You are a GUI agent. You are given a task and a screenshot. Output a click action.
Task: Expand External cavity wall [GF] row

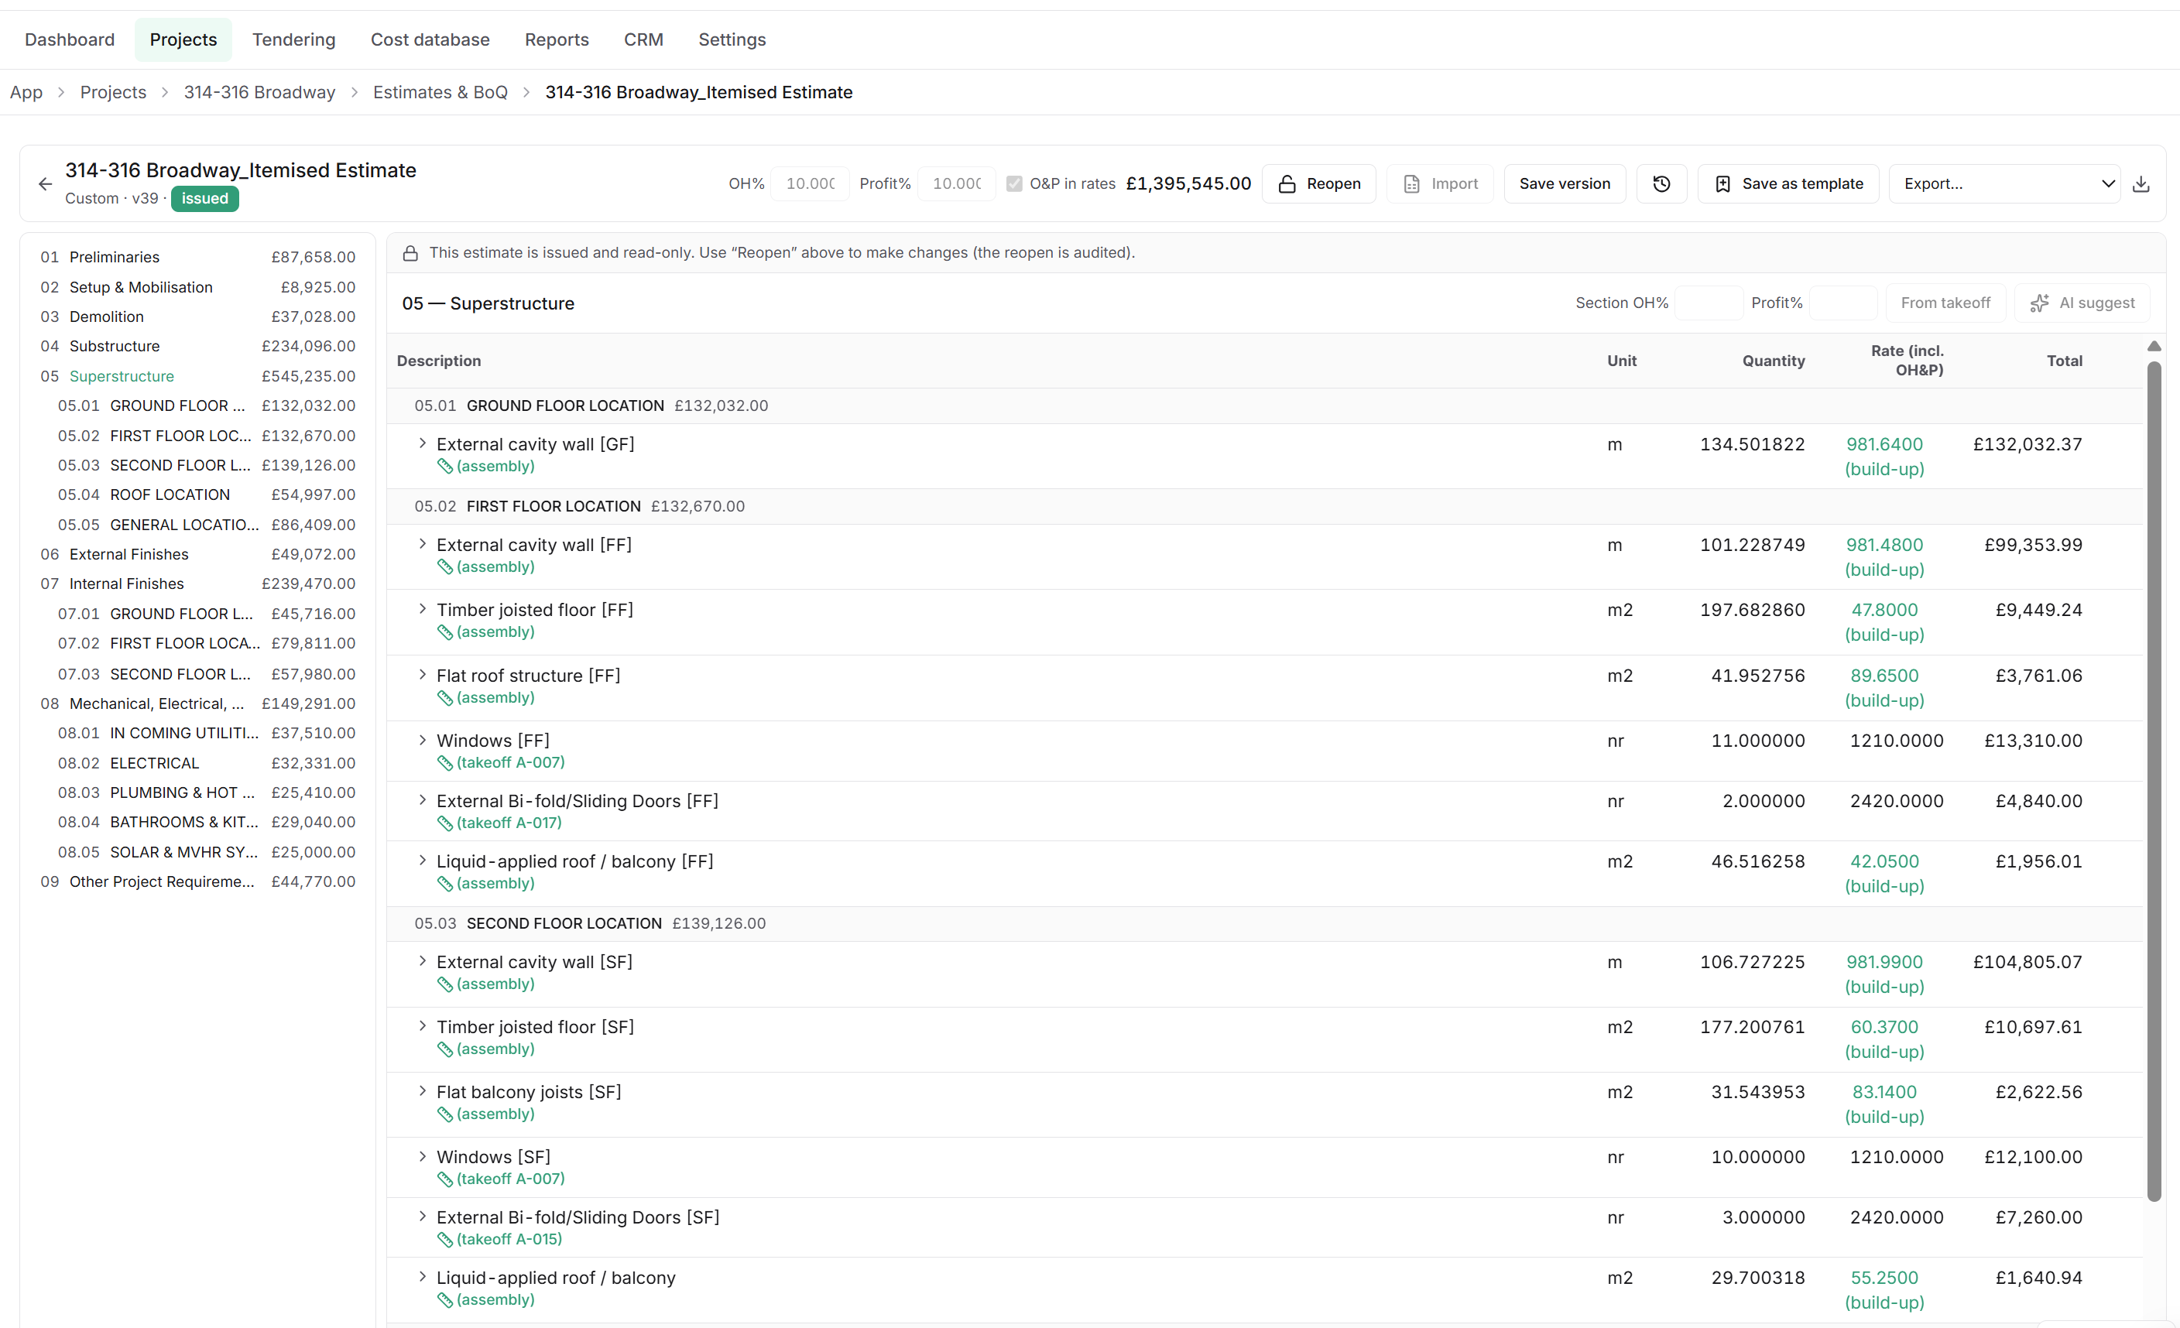tap(422, 443)
